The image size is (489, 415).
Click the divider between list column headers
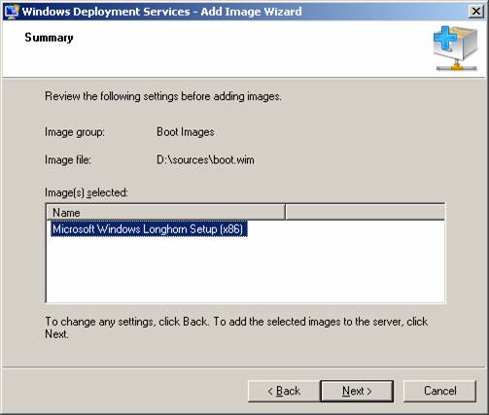click(x=285, y=213)
